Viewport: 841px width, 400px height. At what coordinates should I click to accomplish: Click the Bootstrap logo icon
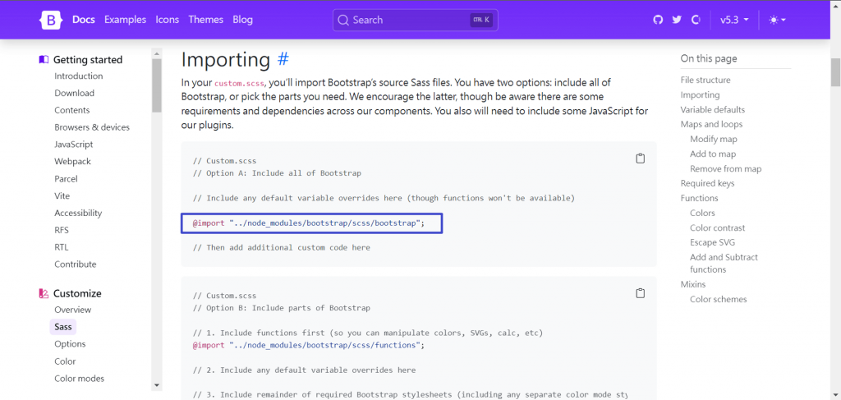tap(52, 20)
